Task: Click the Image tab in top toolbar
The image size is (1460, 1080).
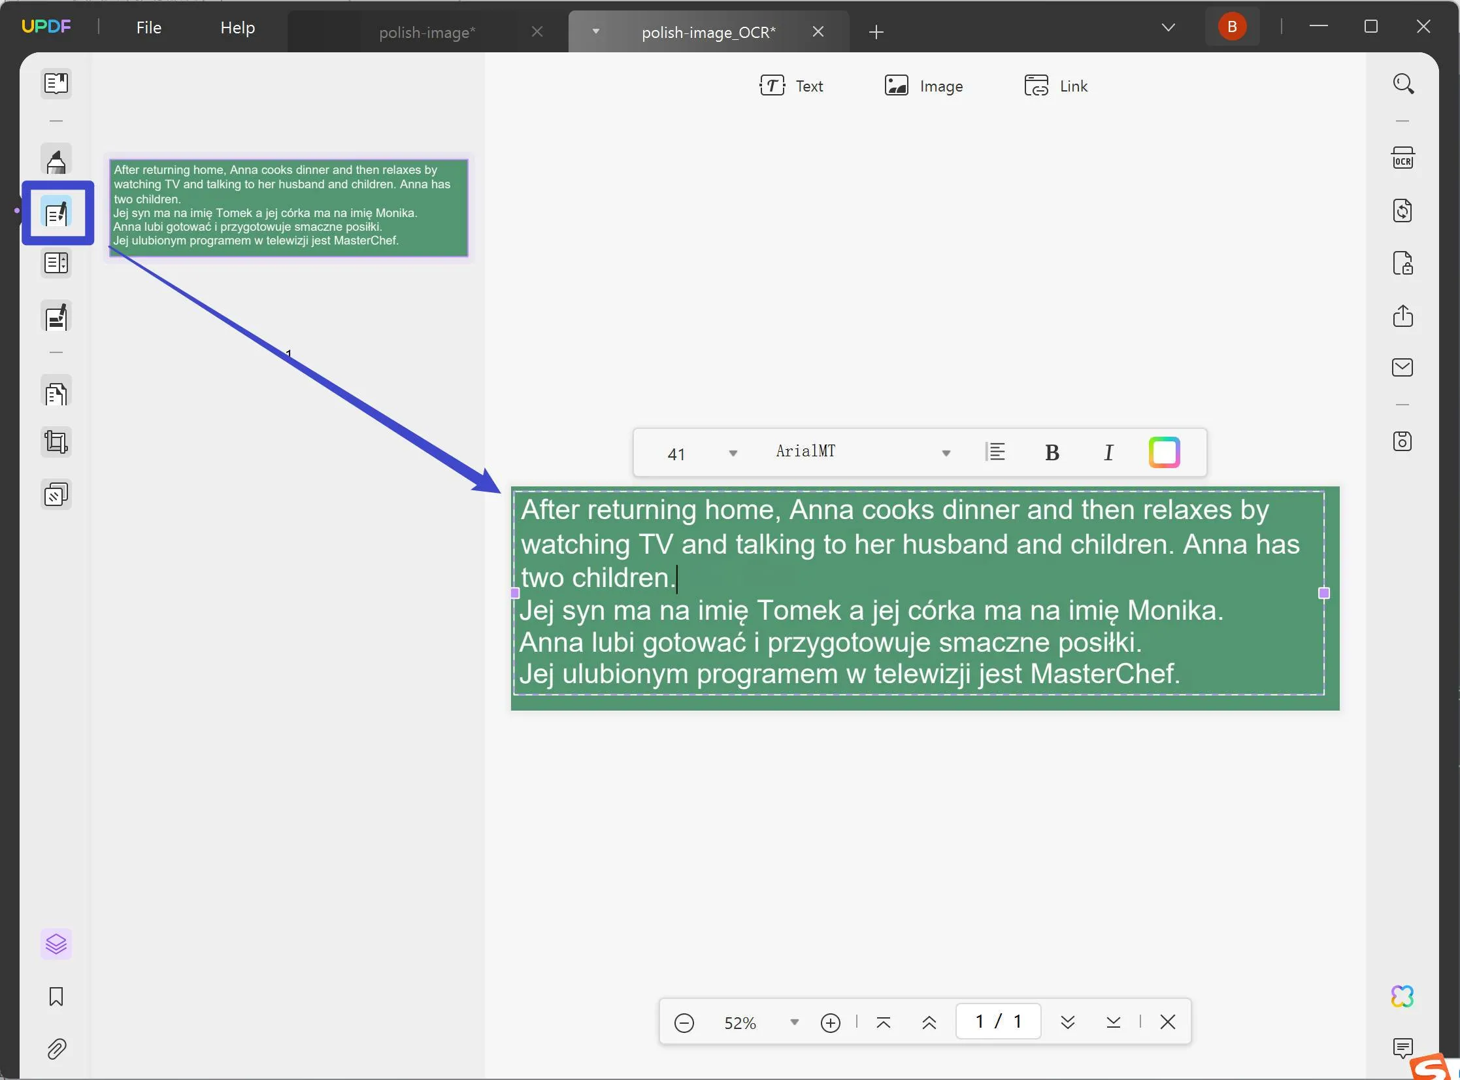Action: [x=924, y=86]
